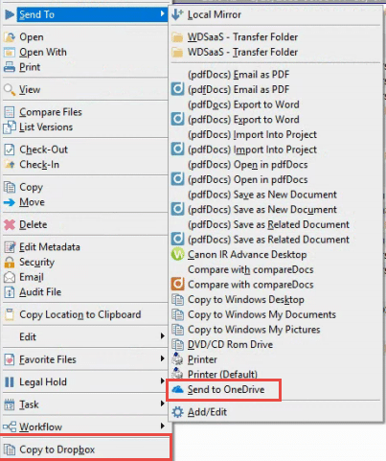The height and width of the screenshot is (461, 386).
Task: Click pdfDocs icon beside Email as PDF
Action: pyautogui.click(x=177, y=89)
